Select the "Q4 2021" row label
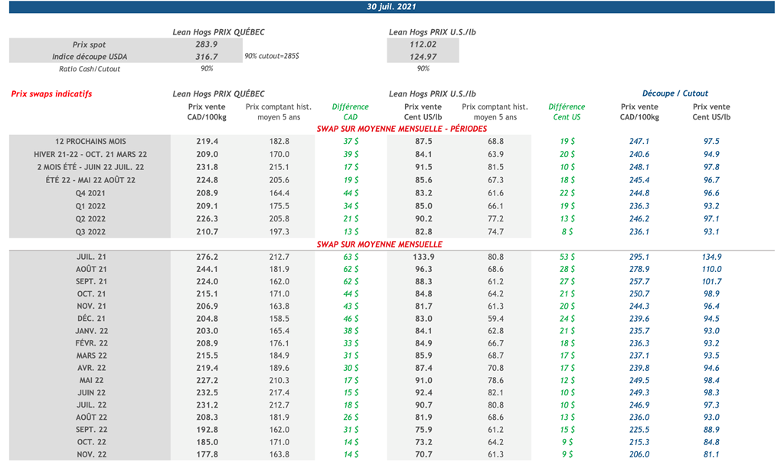This screenshot has height=462, width=784. pyautogui.click(x=90, y=193)
